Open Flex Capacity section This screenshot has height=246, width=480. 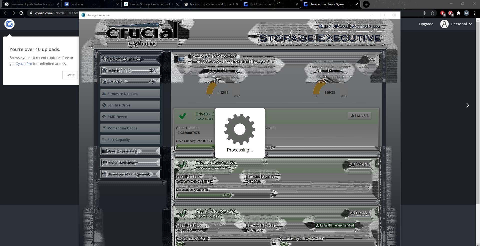point(130,139)
